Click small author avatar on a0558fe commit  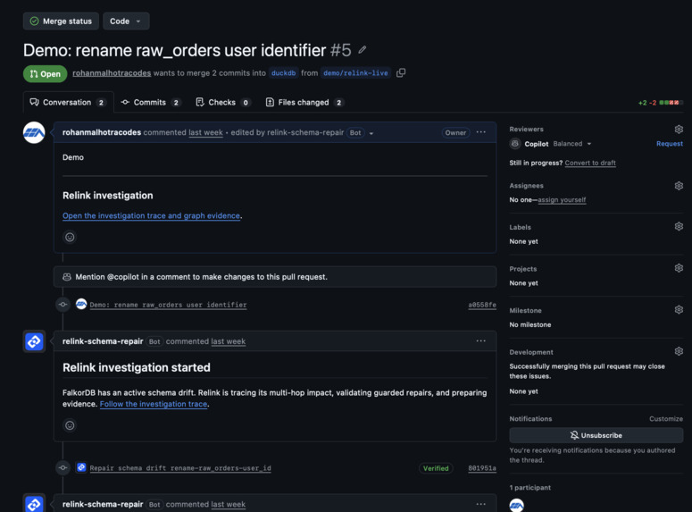pos(81,304)
